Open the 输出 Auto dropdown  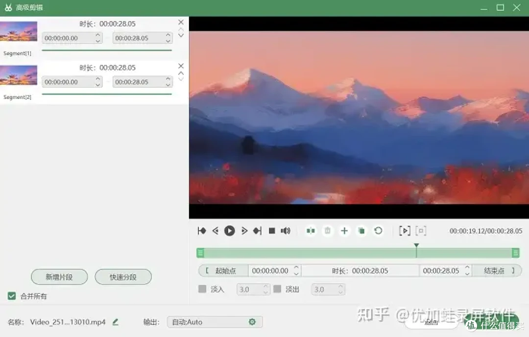click(215, 322)
